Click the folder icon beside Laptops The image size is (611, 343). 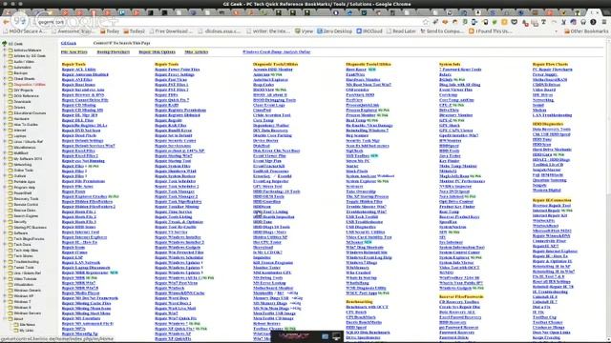coord(11,136)
